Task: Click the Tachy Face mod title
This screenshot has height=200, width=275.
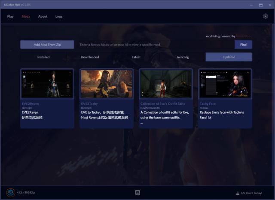Action: click(x=208, y=104)
